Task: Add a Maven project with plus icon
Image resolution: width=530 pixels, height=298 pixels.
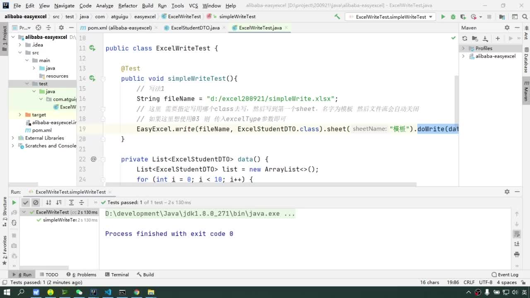Action: click(x=498, y=38)
